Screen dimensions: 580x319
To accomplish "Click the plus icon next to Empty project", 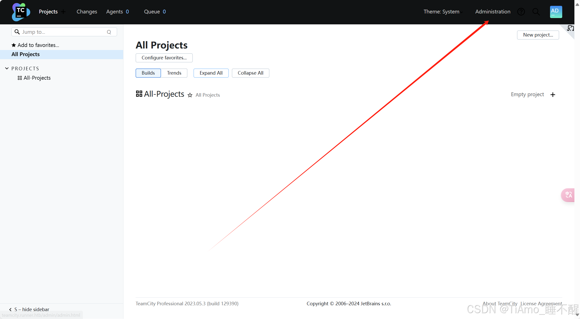I will pos(553,95).
